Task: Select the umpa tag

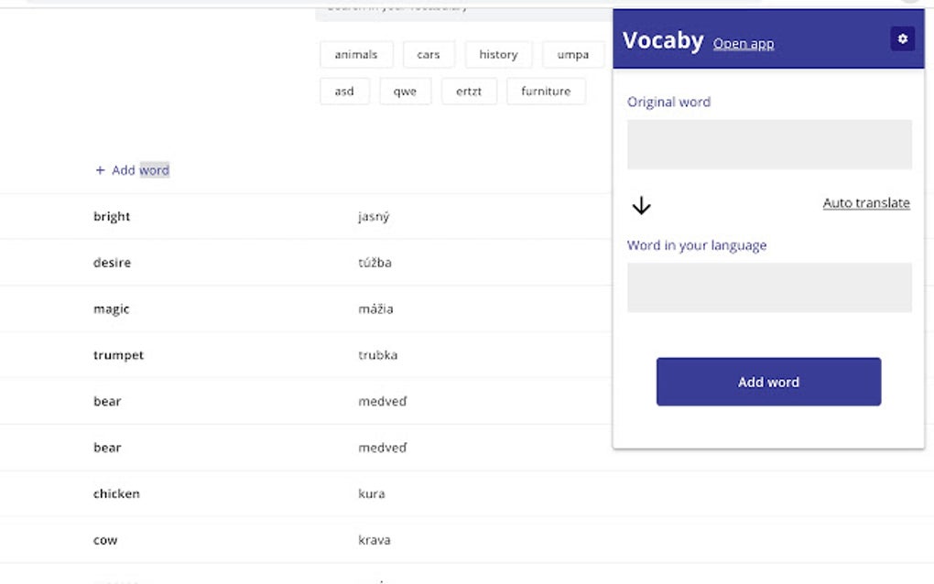Action: coord(573,55)
